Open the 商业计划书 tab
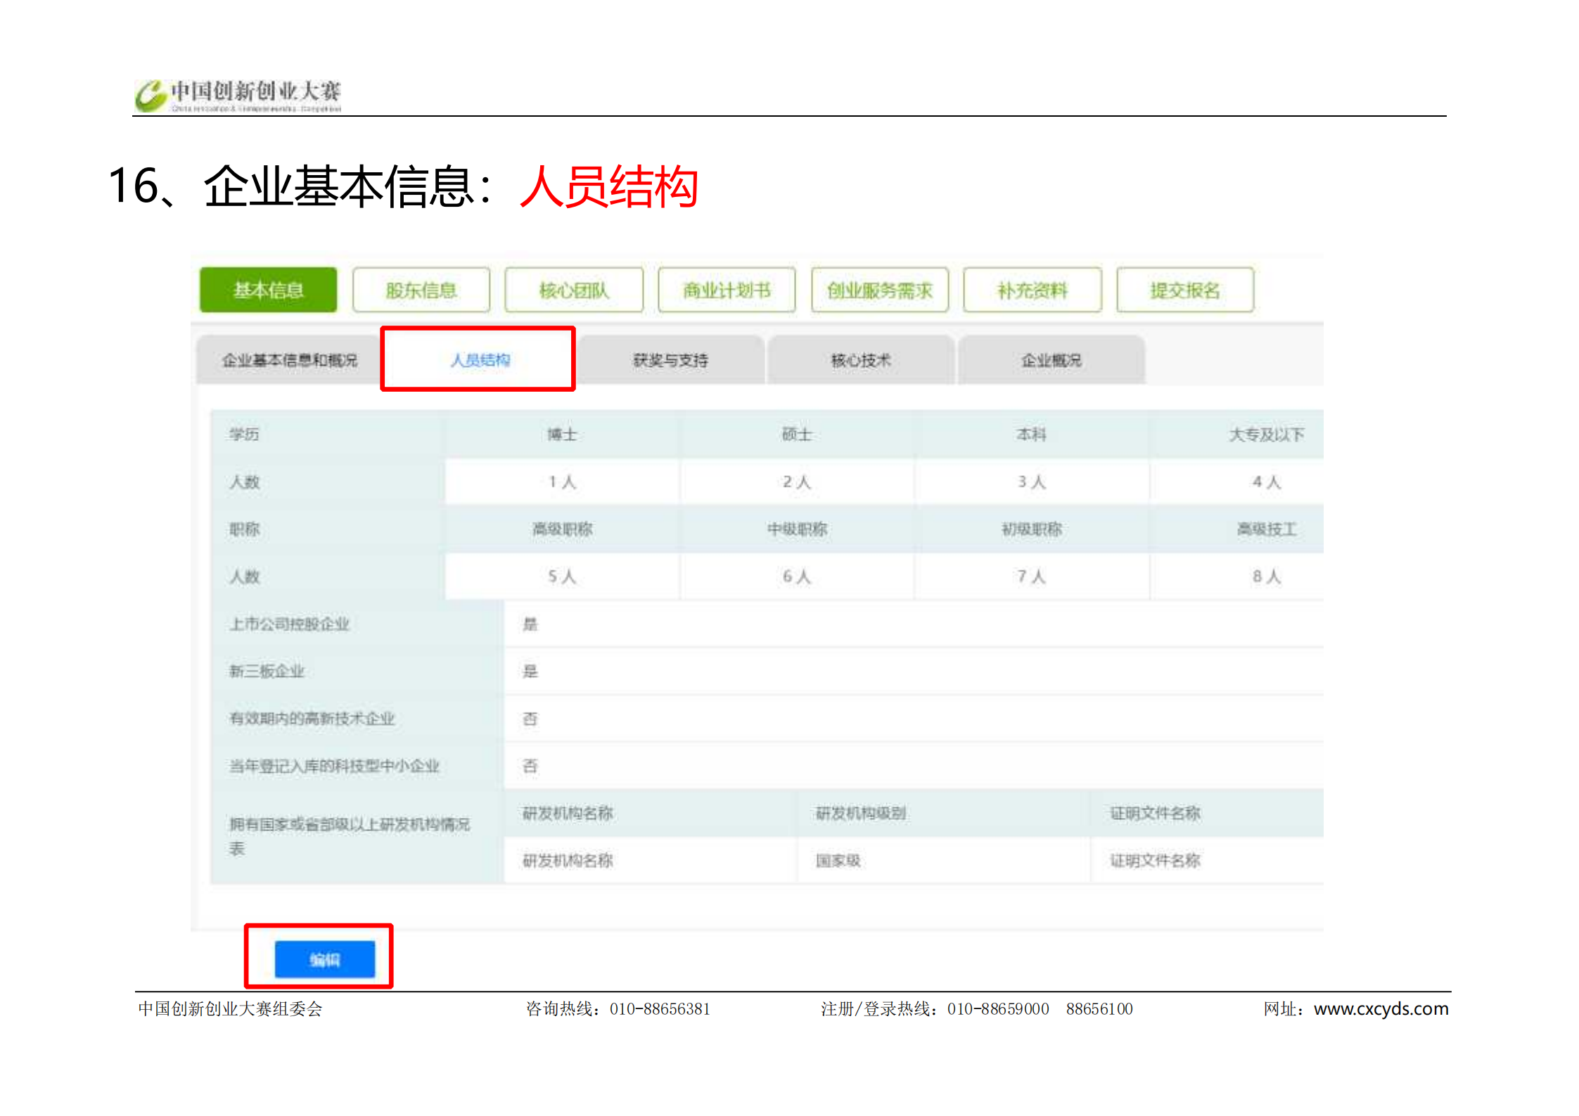Viewport: 1579px width, 1116px height. coord(727,290)
